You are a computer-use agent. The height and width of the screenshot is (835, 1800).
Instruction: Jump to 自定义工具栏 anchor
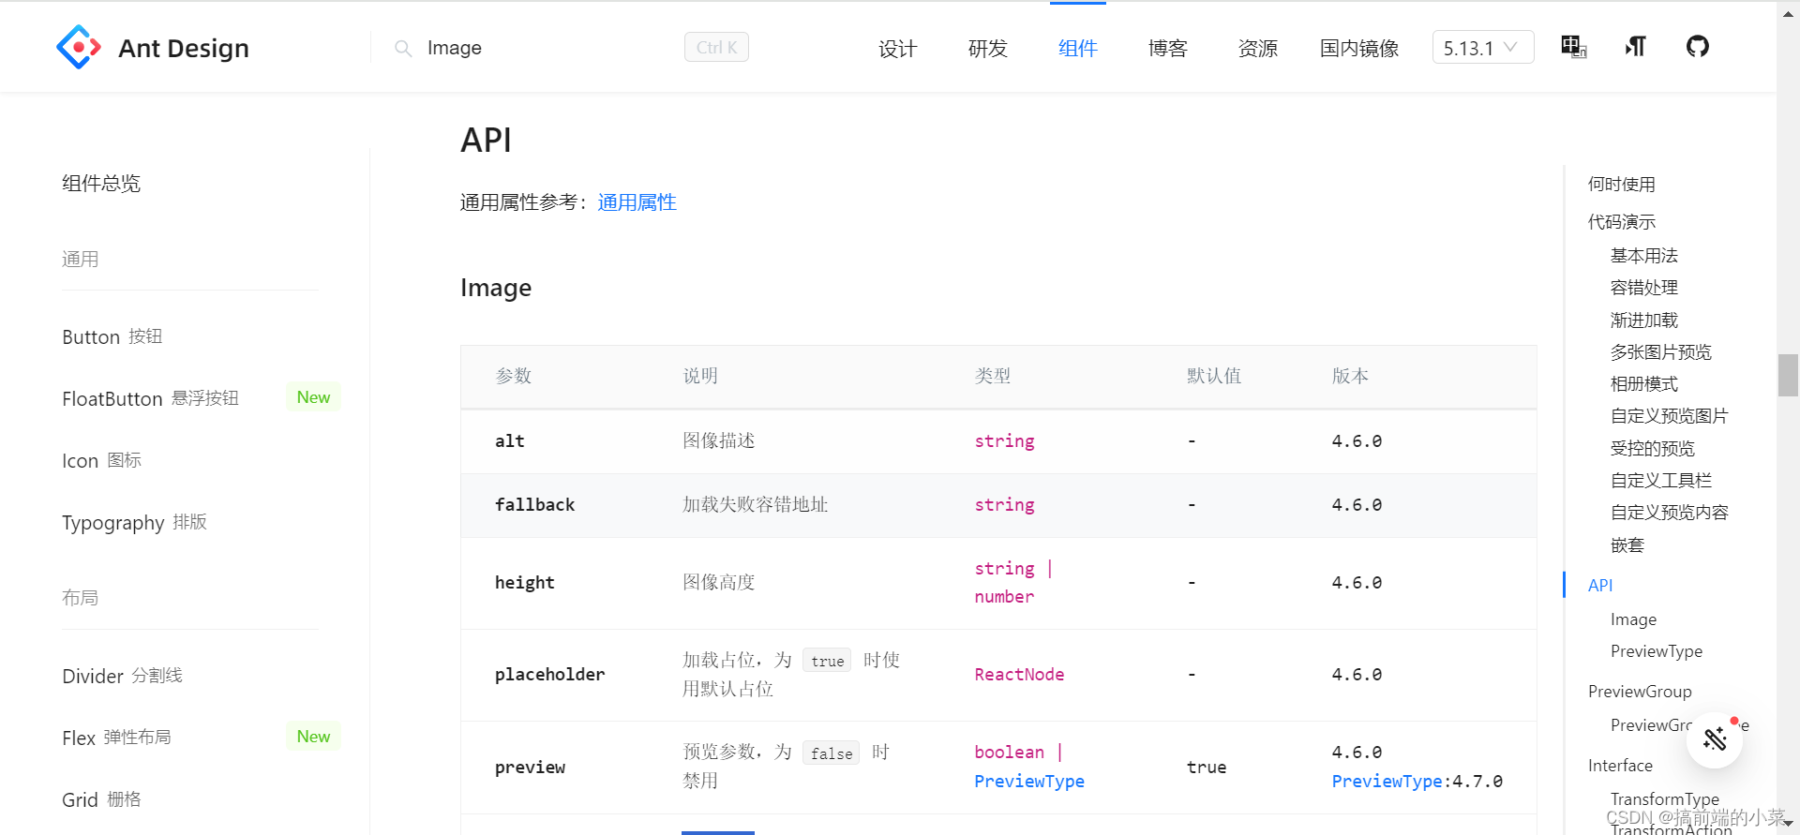click(x=1660, y=481)
